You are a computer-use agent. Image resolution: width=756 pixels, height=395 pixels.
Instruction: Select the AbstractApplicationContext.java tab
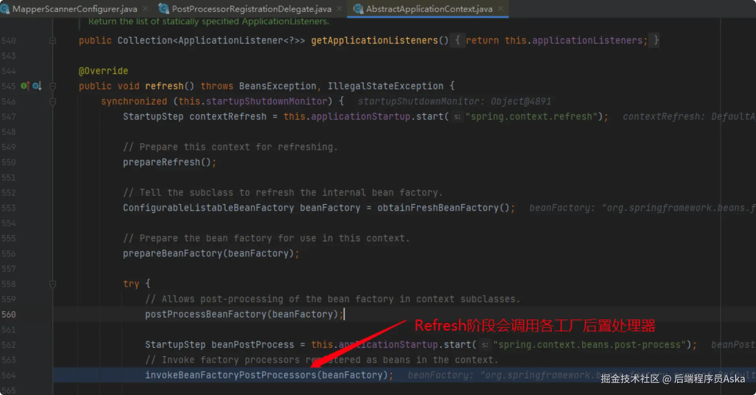coord(429,9)
